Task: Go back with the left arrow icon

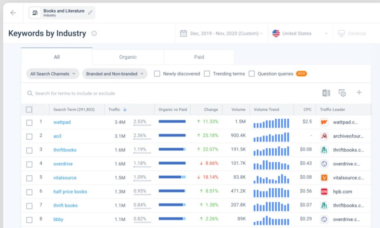Action: click(13, 13)
